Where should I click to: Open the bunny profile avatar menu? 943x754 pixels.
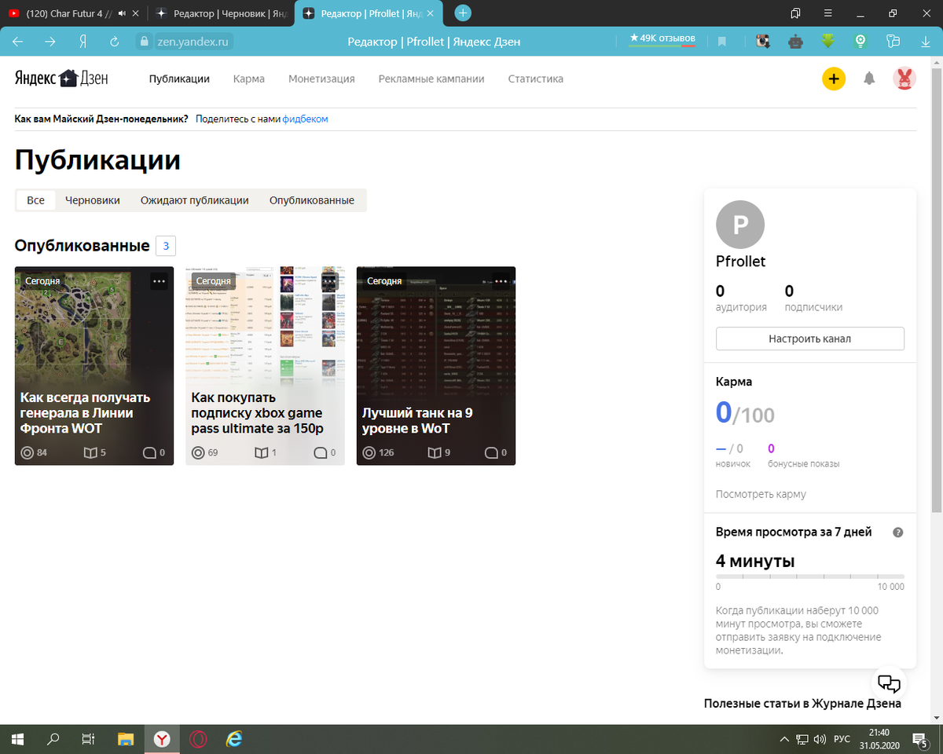[904, 79]
